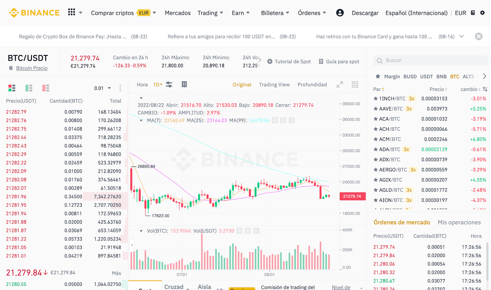The height and width of the screenshot is (290, 491).
Task: Switch to Mis operaciones tab
Action: click(x=459, y=222)
